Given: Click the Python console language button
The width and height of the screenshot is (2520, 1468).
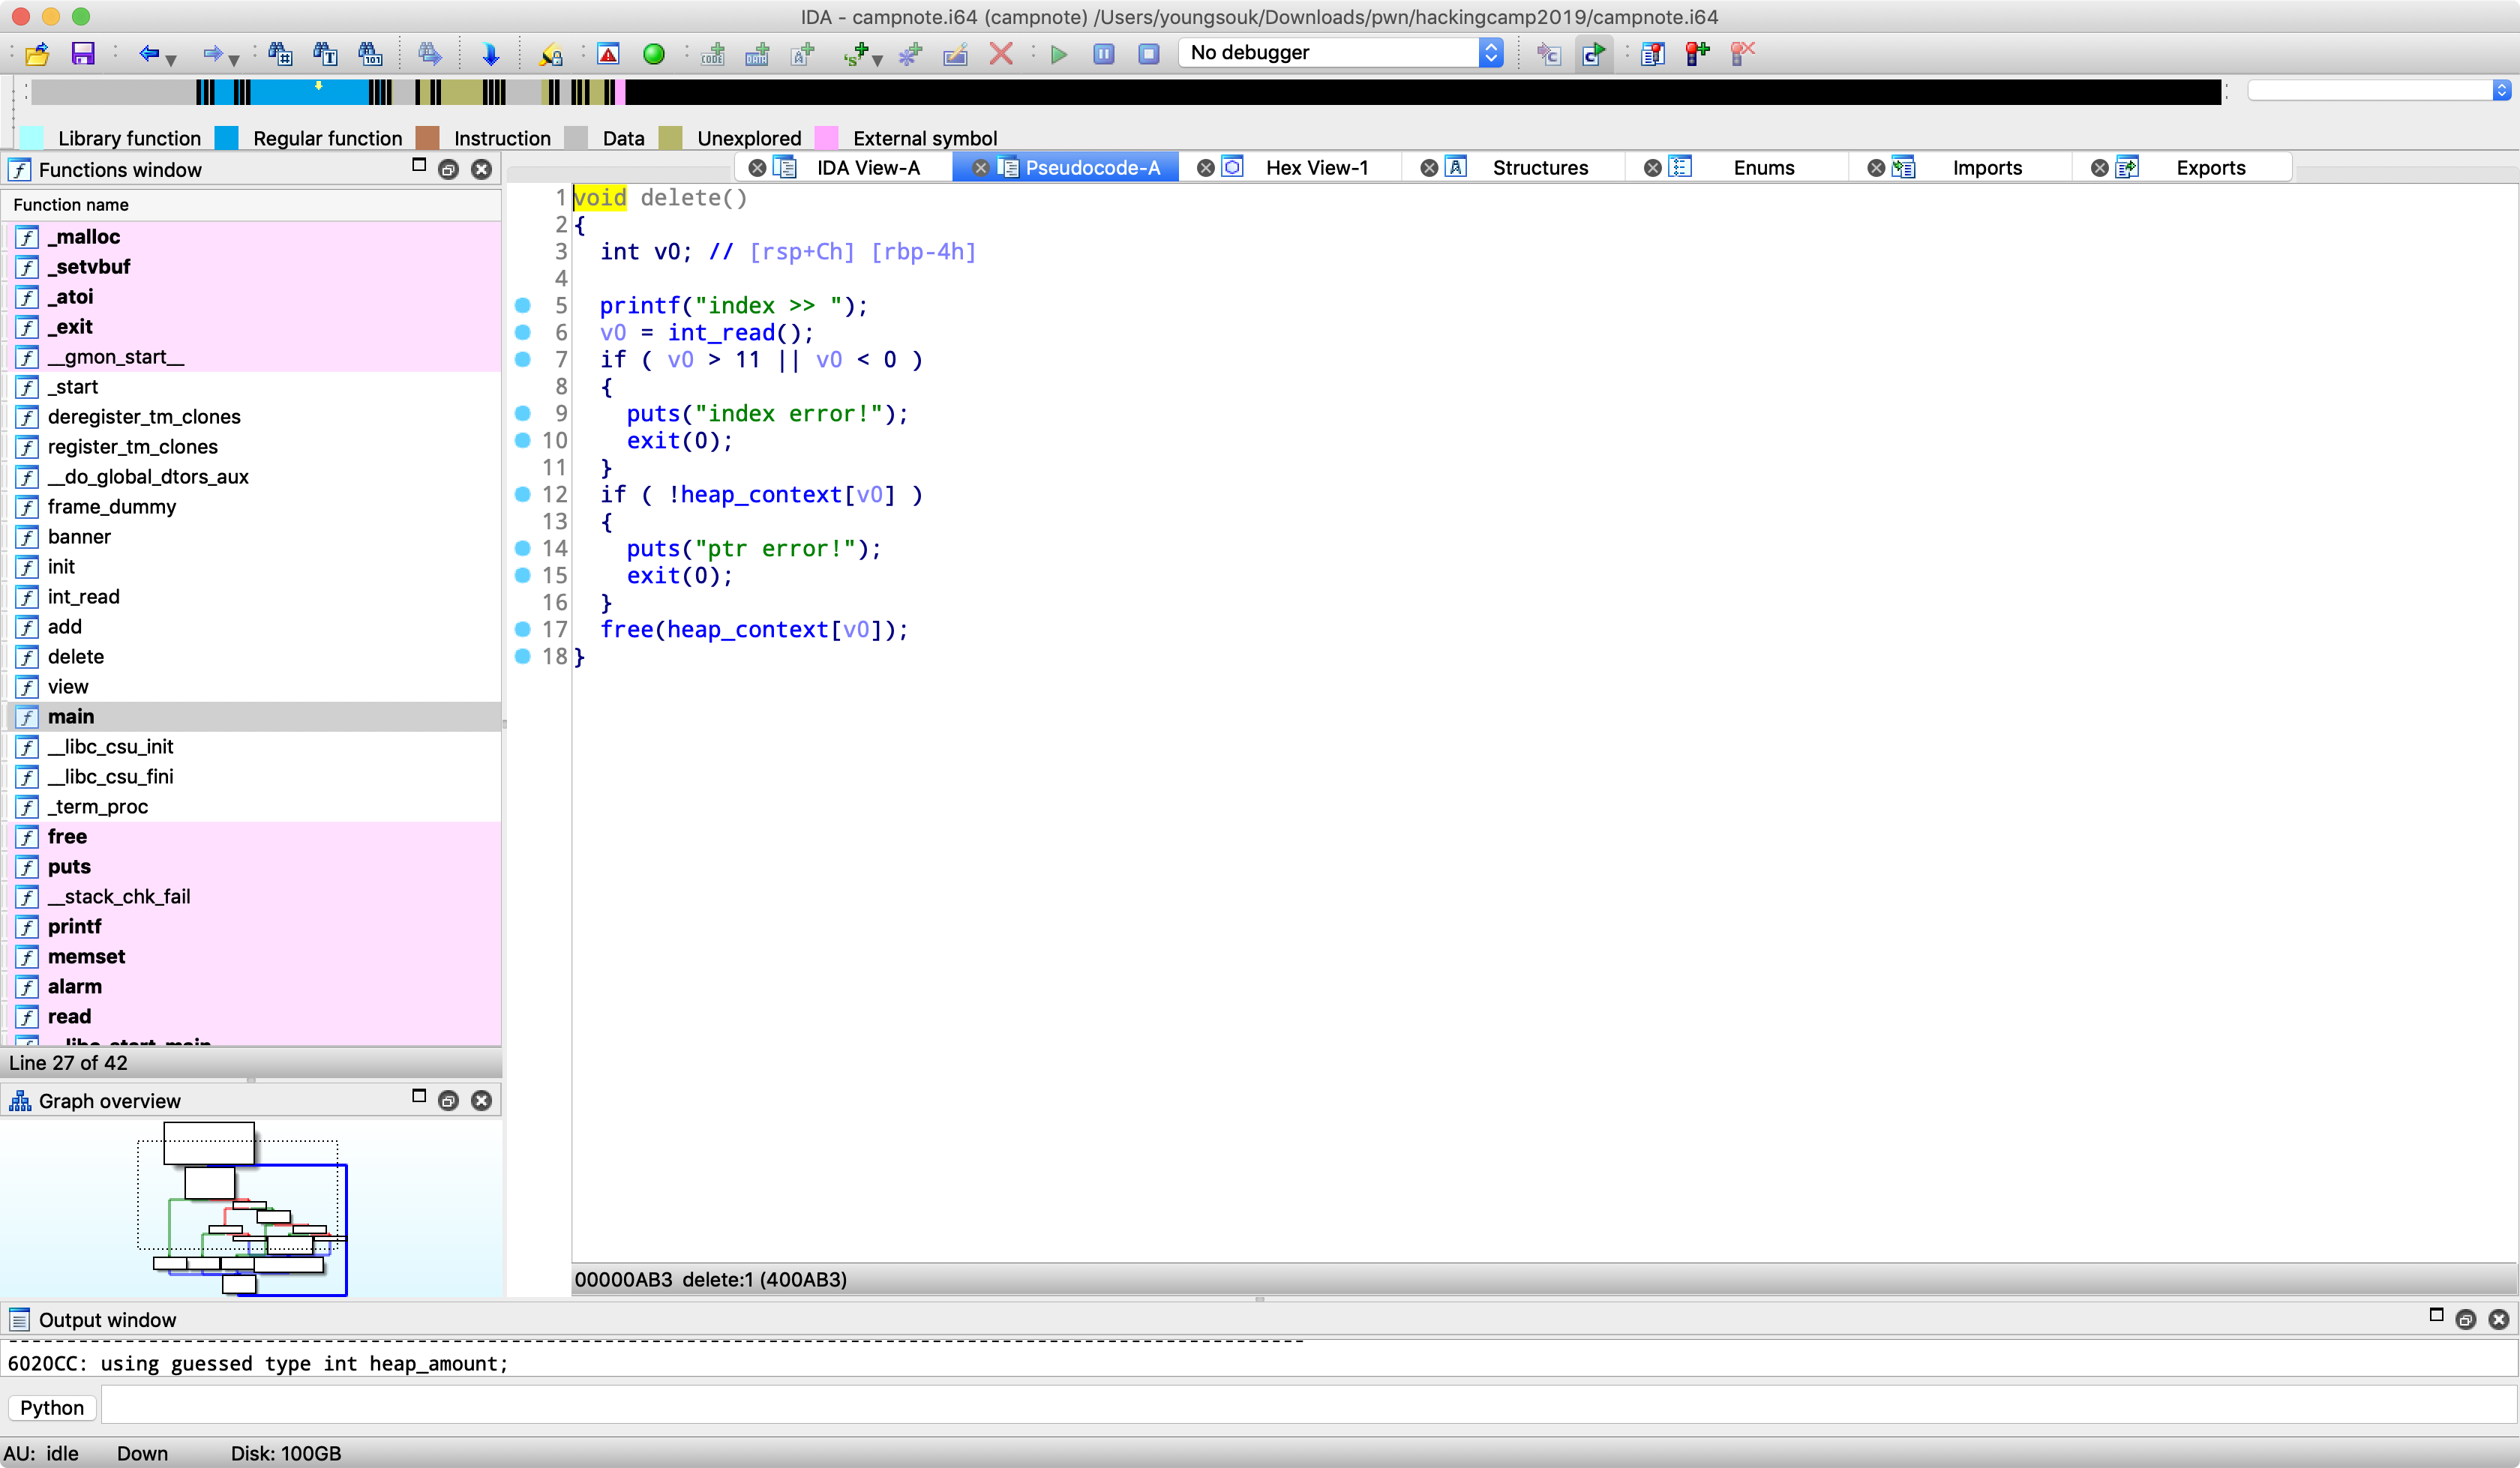Looking at the screenshot, I should 52,1408.
